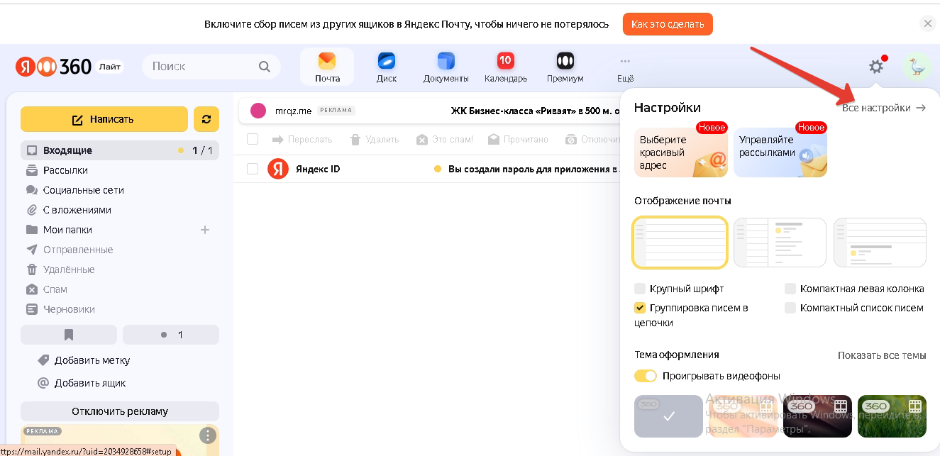940x456 pixels.
Task: Tick the select-all messages checkbox
Action: point(253,139)
